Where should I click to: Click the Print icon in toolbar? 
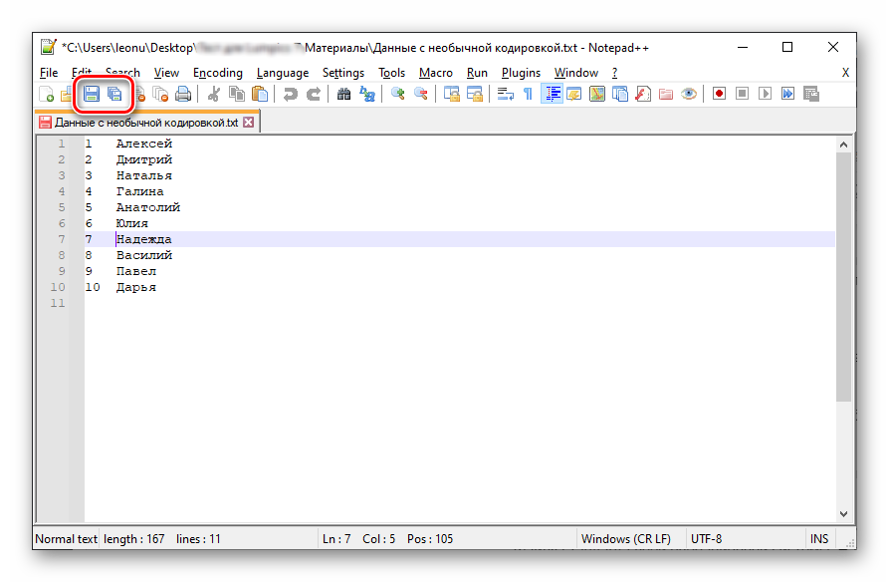coord(183,94)
